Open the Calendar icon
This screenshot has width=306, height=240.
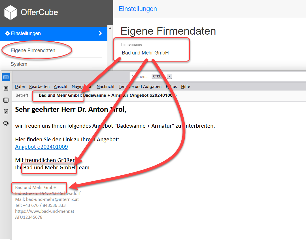[x=6, y=100]
